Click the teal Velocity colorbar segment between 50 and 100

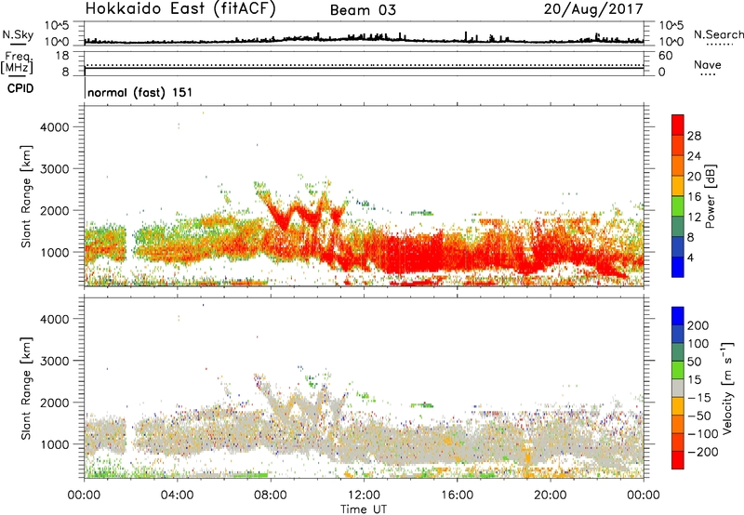(678, 352)
